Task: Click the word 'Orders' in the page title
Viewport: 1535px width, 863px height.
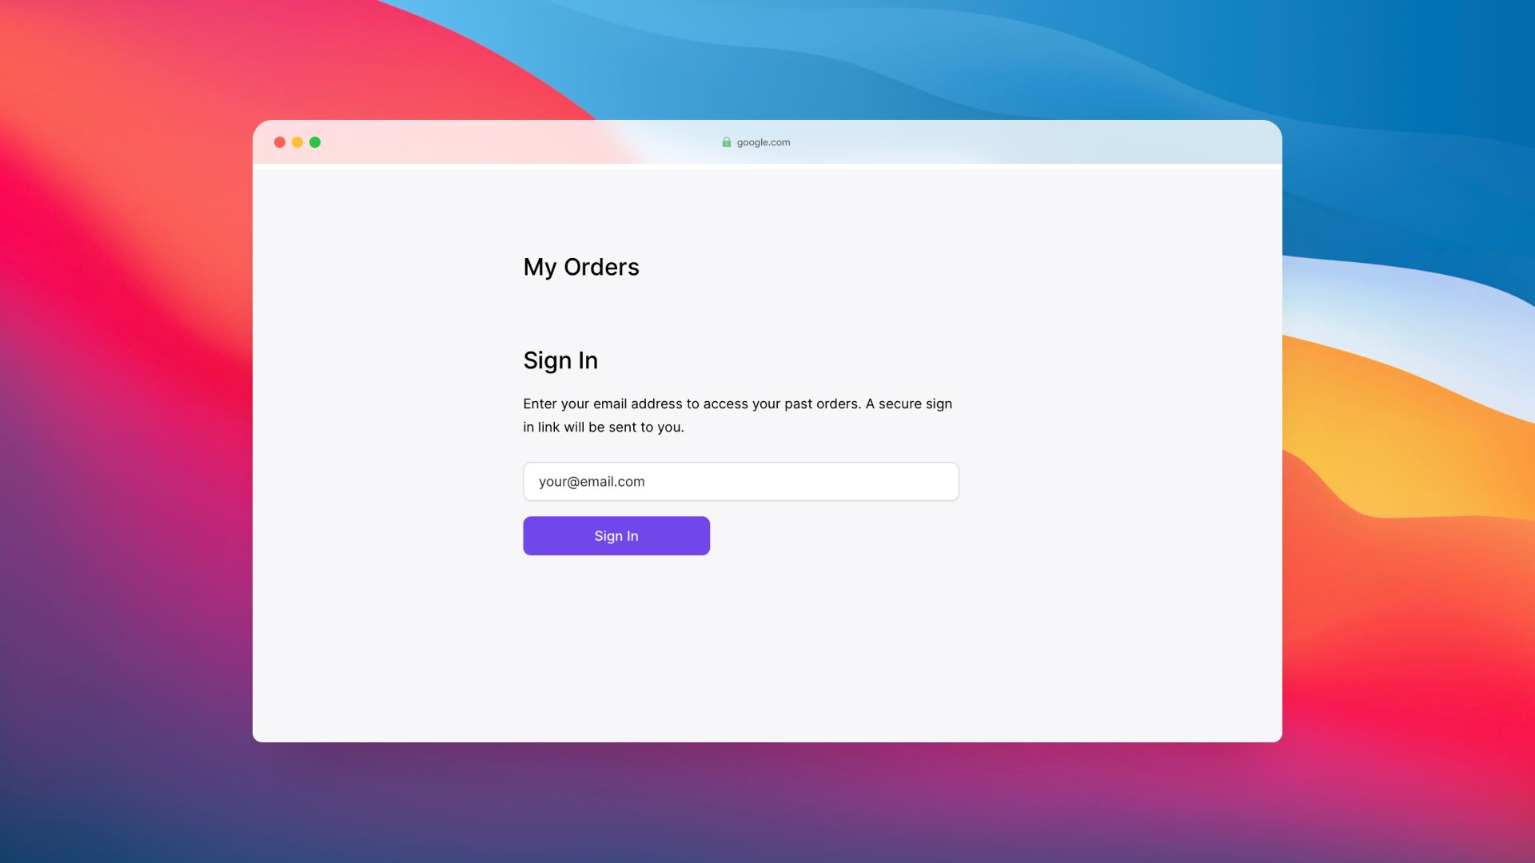Action: pos(601,267)
